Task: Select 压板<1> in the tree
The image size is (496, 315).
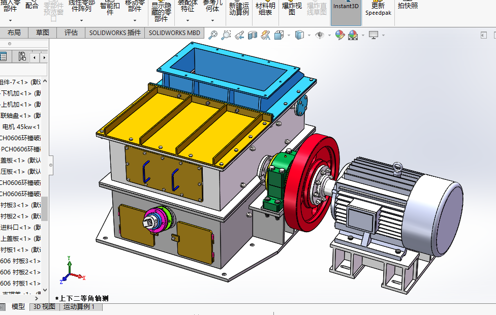Action: coord(21,171)
